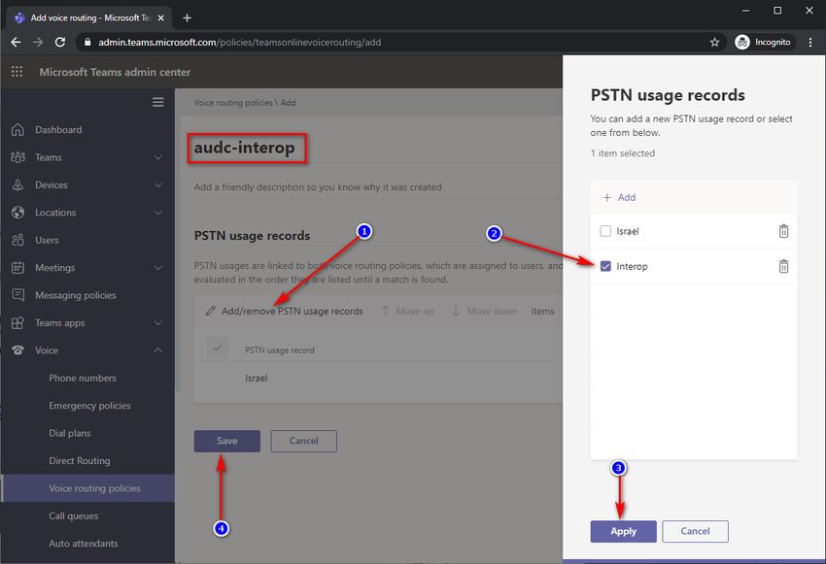
Task: Open Auto attendants under Voice
Action: (x=84, y=544)
